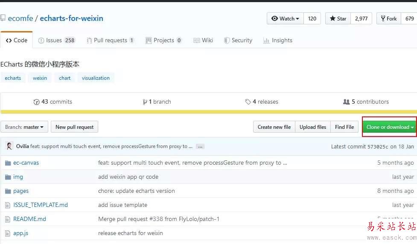
Task: Click 'last year' on img row
Action: tap(403, 177)
